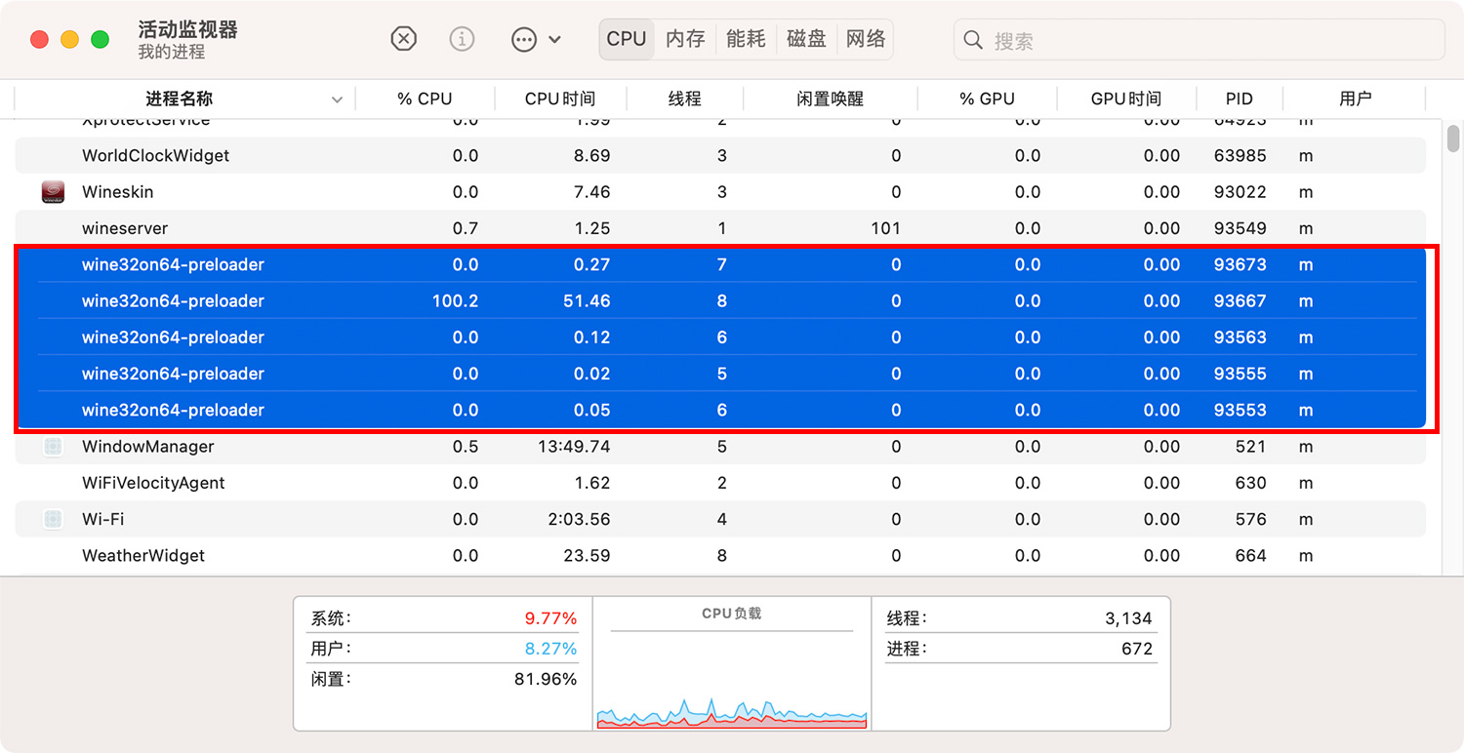Sort by GPU时间 column header
1464x753 pixels.
[x=1126, y=99]
